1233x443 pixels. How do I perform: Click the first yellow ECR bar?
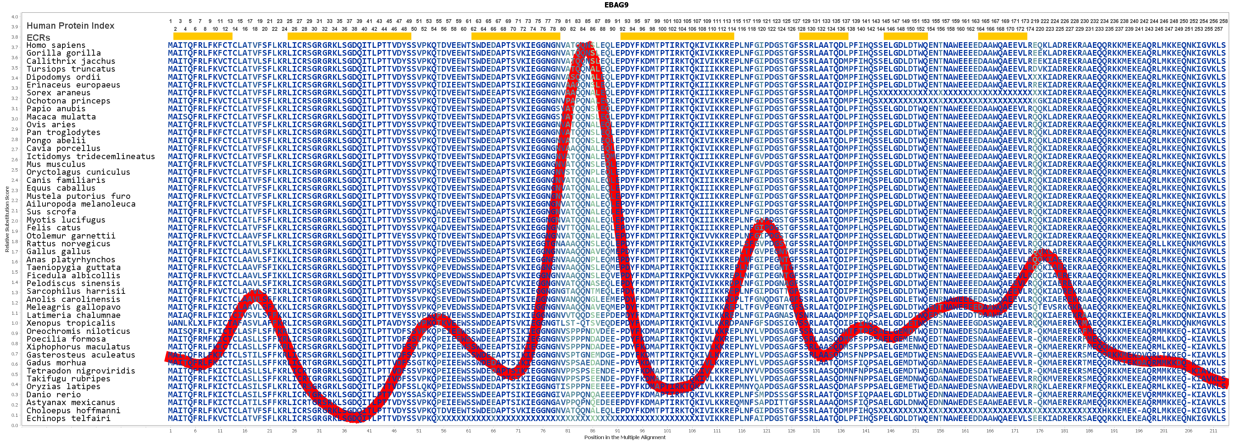pyautogui.click(x=202, y=36)
